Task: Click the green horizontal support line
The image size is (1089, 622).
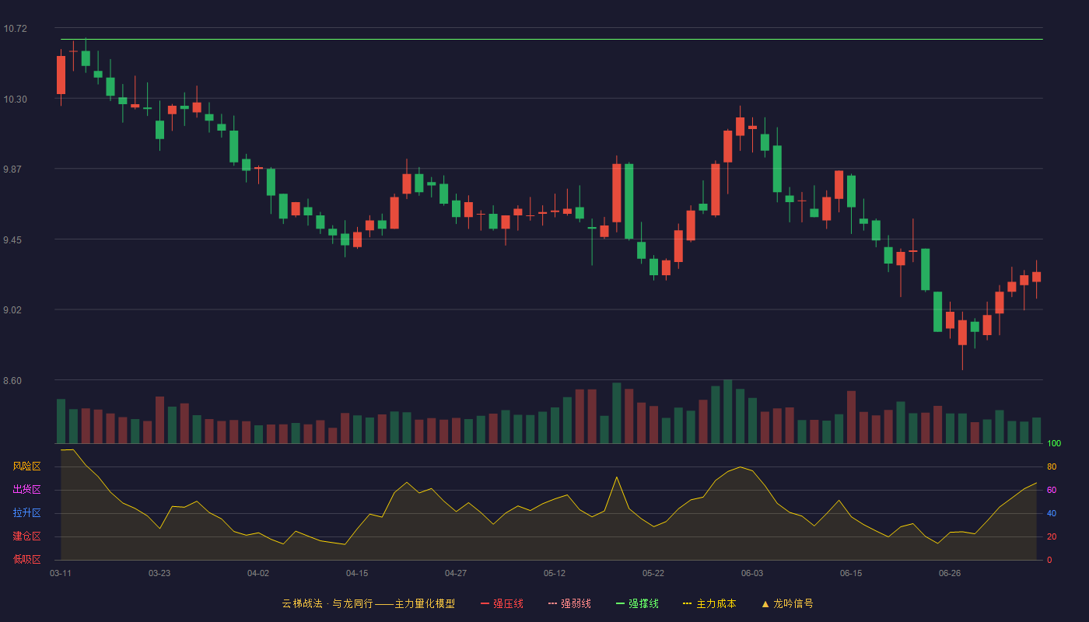Action: click(552, 39)
